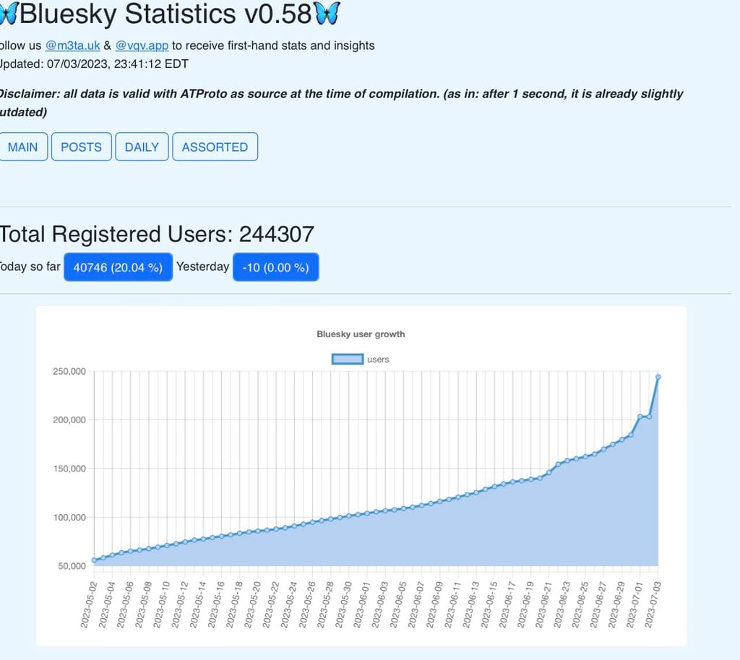The width and height of the screenshot is (740, 660).
Task: Select the last data point on the chart
Action: pyautogui.click(x=658, y=377)
